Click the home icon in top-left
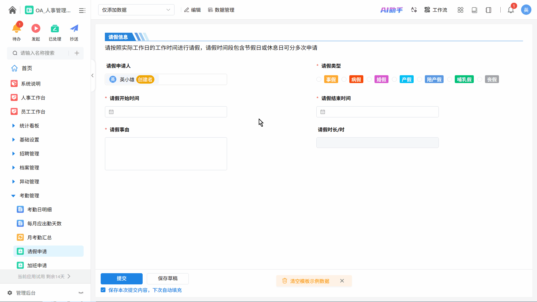Screen dimensions: 537x302 (12, 10)
